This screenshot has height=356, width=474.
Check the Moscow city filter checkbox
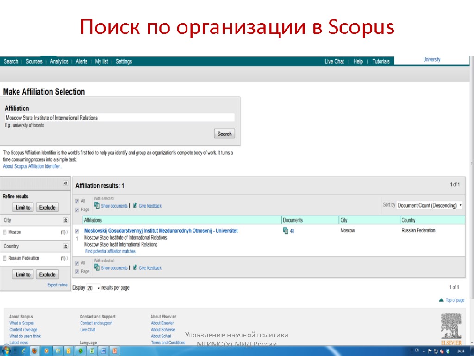pos(5,232)
